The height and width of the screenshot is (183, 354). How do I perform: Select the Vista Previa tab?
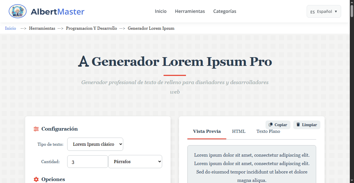coord(206,131)
